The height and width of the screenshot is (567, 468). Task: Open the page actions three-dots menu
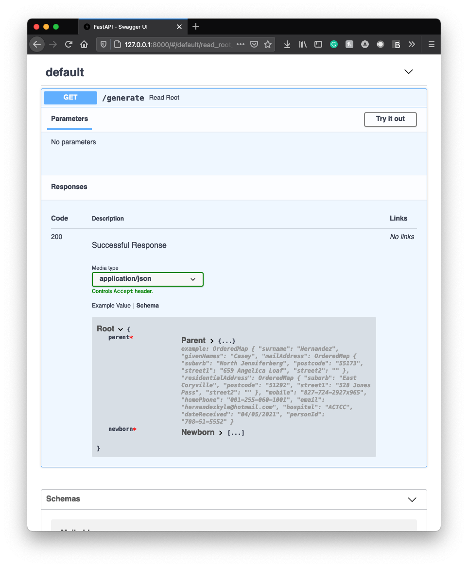pyautogui.click(x=241, y=44)
